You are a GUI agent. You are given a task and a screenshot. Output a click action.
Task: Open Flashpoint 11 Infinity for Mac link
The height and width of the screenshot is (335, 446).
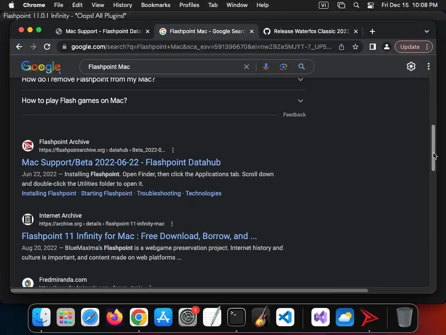[139, 236]
